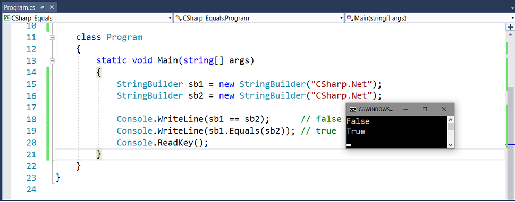Place cursor on Console.ReadKey() line
This screenshot has height=202, width=515.
[162, 143]
